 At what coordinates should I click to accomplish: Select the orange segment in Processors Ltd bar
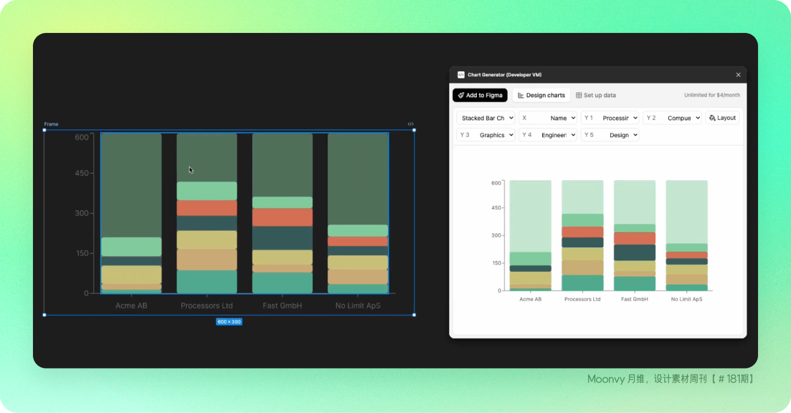point(207,208)
